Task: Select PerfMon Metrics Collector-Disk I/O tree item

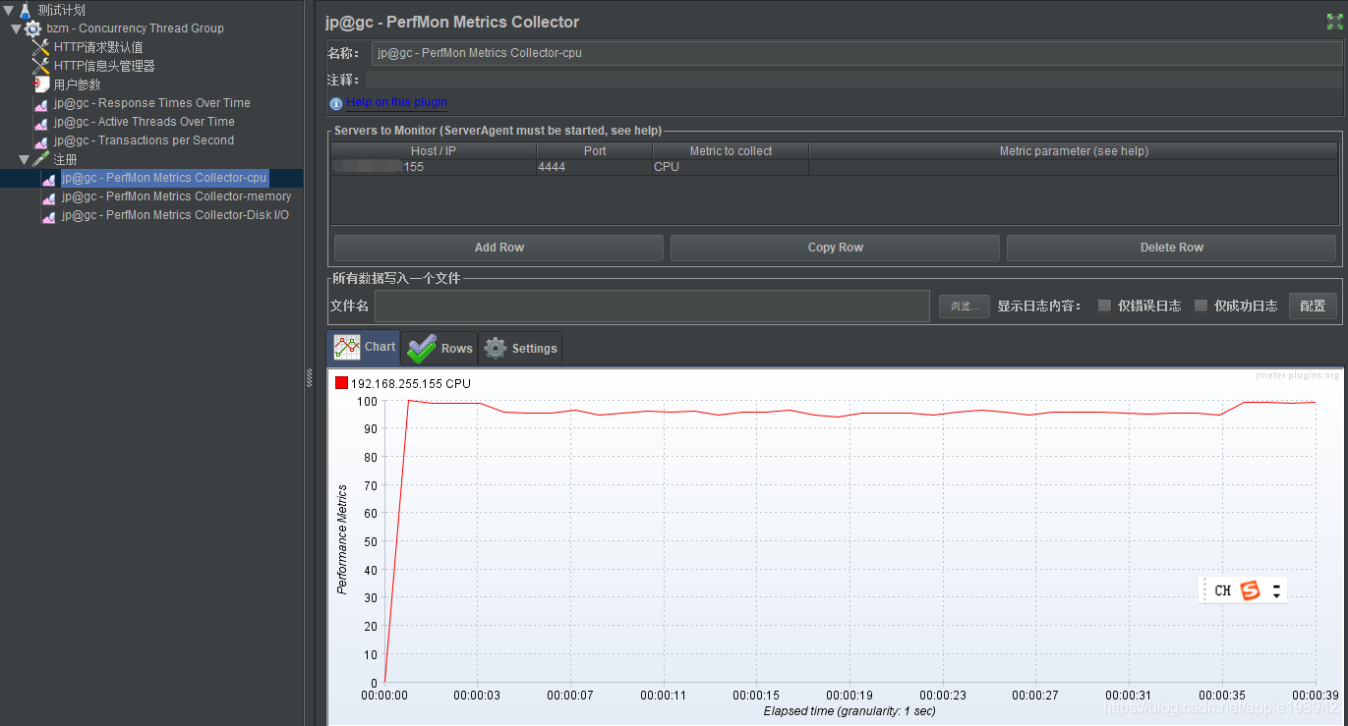Action: click(176, 215)
